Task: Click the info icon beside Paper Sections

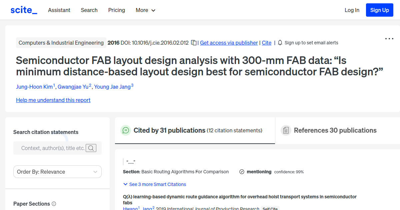Action: tap(54, 204)
